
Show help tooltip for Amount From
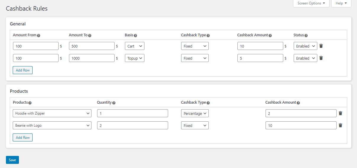click(x=39, y=35)
